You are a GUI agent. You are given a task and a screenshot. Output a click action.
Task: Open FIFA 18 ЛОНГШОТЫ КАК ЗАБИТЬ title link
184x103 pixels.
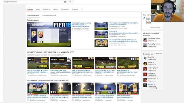(83, 71)
